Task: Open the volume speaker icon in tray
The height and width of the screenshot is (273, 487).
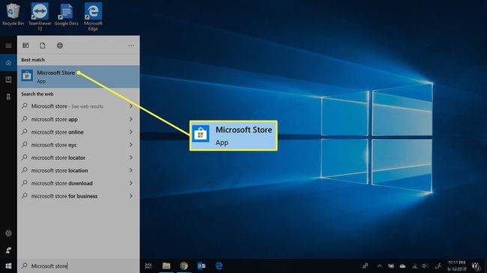Action: pos(425,266)
